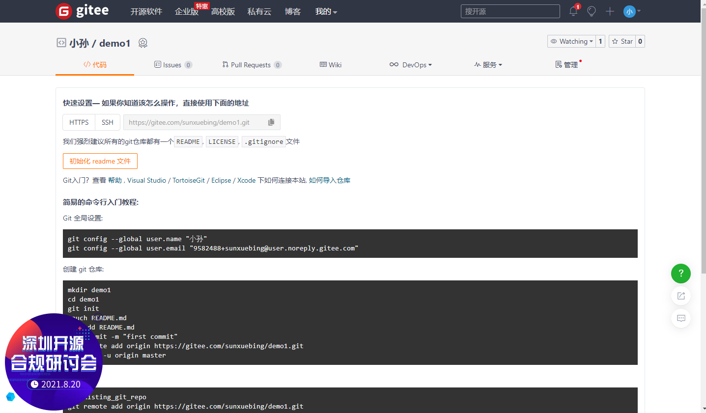Switch to the Pull Requests tab
The image size is (706, 413).
click(252, 65)
